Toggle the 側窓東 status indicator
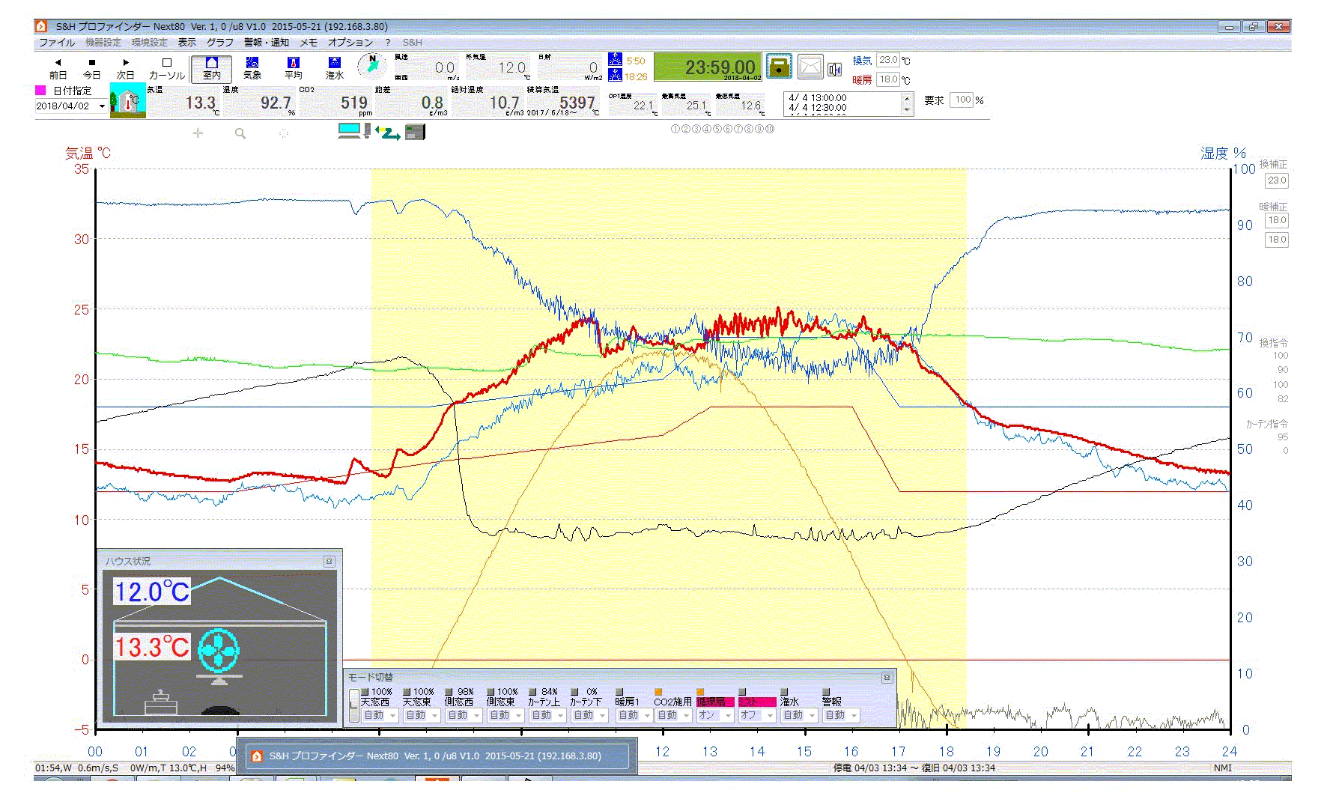This screenshot has height=796, width=1327. pyautogui.click(x=491, y=692)
